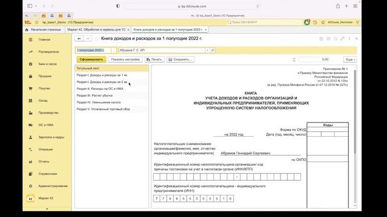
Task: Go back with the left arrow
Action: (79, 39)
